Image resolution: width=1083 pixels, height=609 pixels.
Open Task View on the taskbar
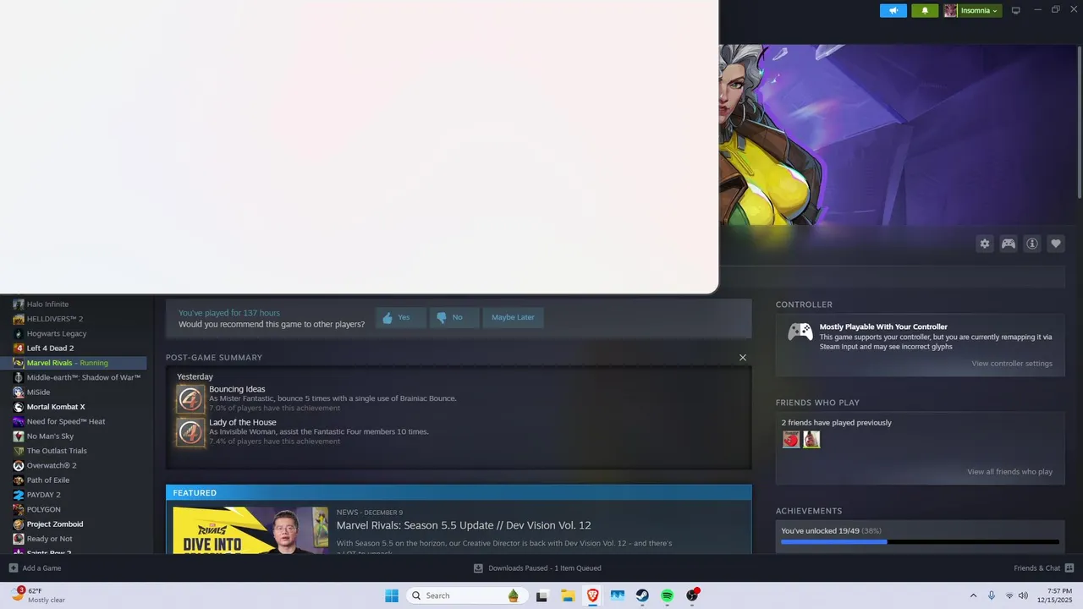[542, 595]
